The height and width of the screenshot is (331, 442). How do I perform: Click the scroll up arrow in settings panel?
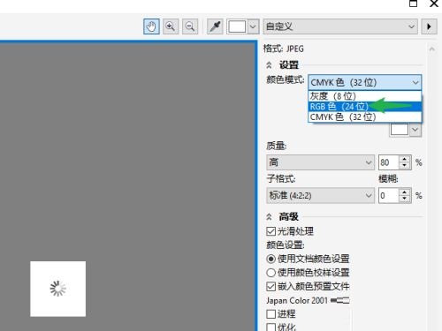click(432, 49)
